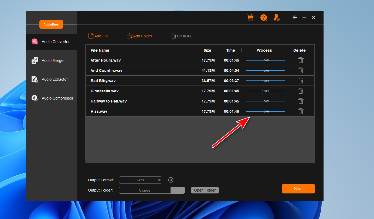This screenshot has width=374, height=219.
Task: Switch to Audio Extractor
Action: tap(51, 79)
